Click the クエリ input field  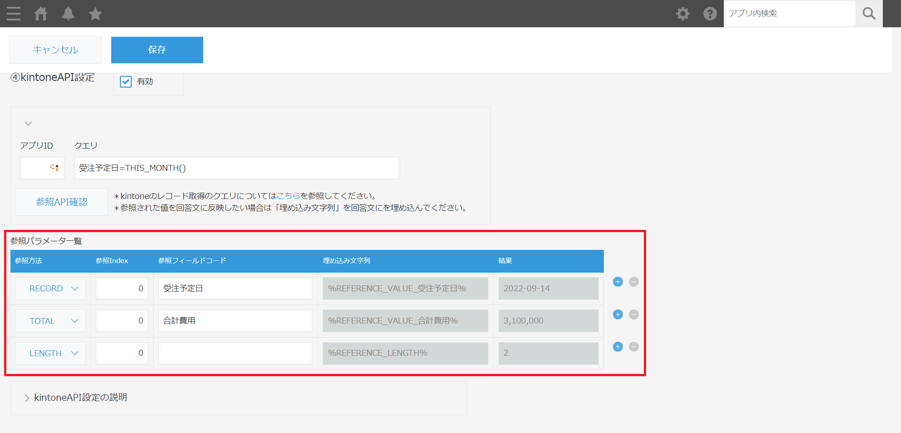click(237, 168)
